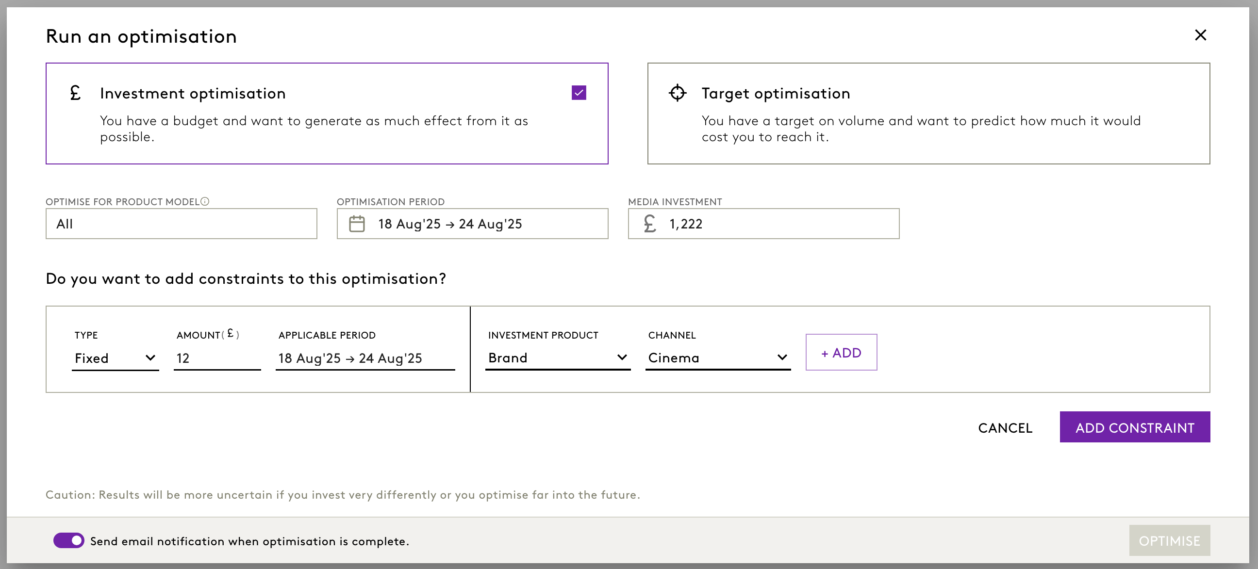The height and width of the screenshot is (569, 1258).
Task: Close the Run an optimisation dialog
Action: pyautogui.click(x=1200, y=35)
